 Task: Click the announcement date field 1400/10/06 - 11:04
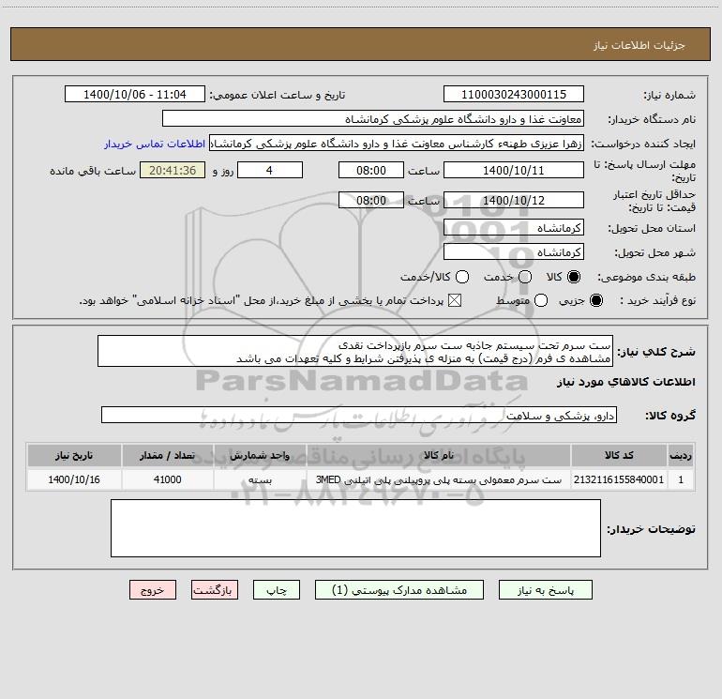(x=135, y=94)
